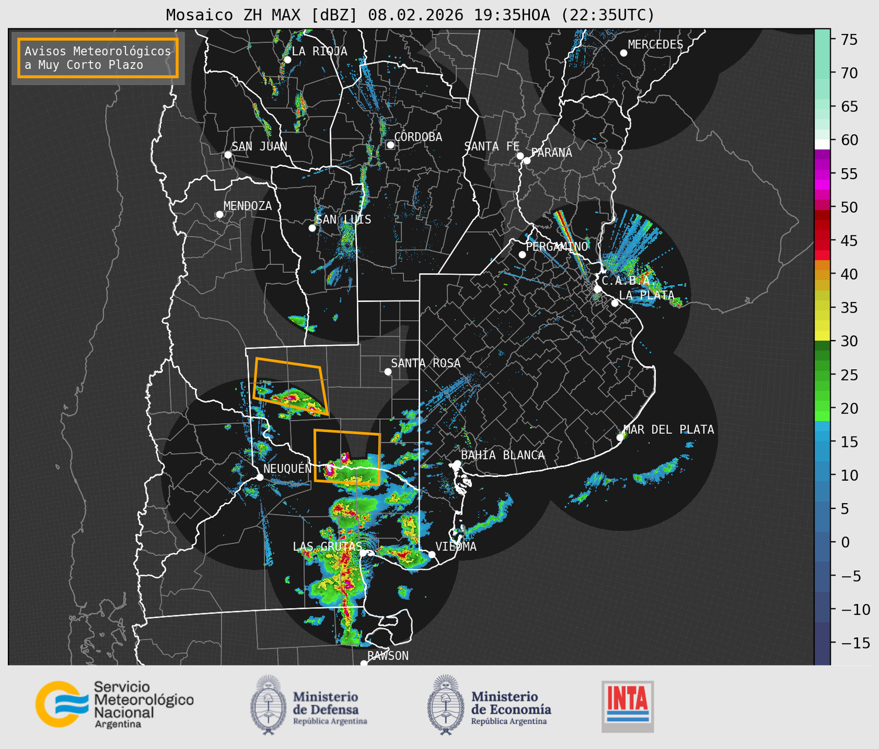Click the Ministerio de Economía emblem

click(445, 705)
